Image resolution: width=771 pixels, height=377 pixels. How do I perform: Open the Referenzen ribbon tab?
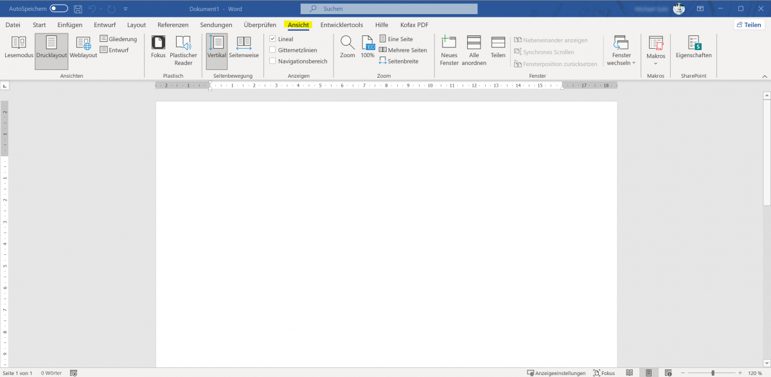click(172, 24)
